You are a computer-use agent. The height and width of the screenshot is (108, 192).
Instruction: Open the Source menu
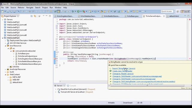click(13, 7)
